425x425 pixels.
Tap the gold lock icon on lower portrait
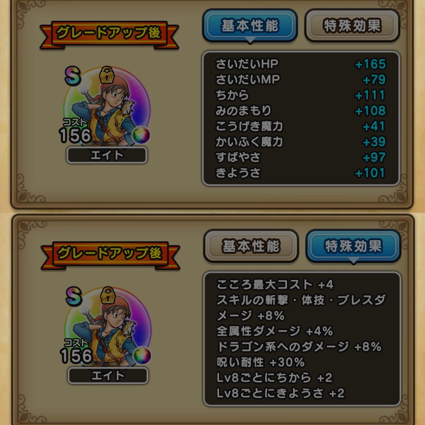107,295
